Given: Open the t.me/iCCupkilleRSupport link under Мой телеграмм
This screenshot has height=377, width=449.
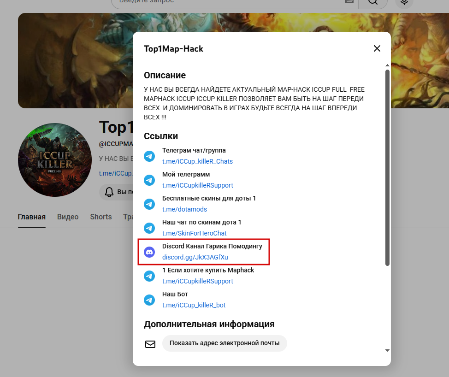Looking at the screenshot, I should (198, 185).
